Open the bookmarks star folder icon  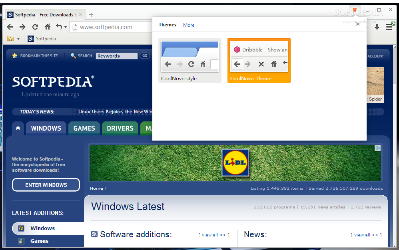pos(10,39)
